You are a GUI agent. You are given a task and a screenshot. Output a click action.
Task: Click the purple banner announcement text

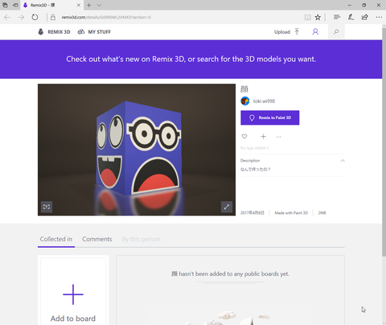coord(191,59)
